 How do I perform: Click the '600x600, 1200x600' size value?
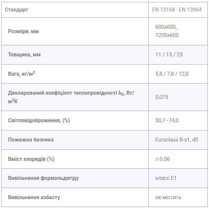167,31
